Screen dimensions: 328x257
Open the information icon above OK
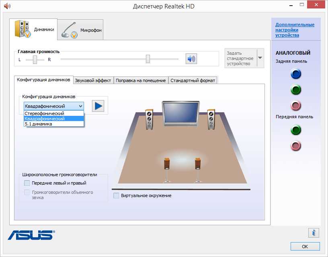point(314,232)
